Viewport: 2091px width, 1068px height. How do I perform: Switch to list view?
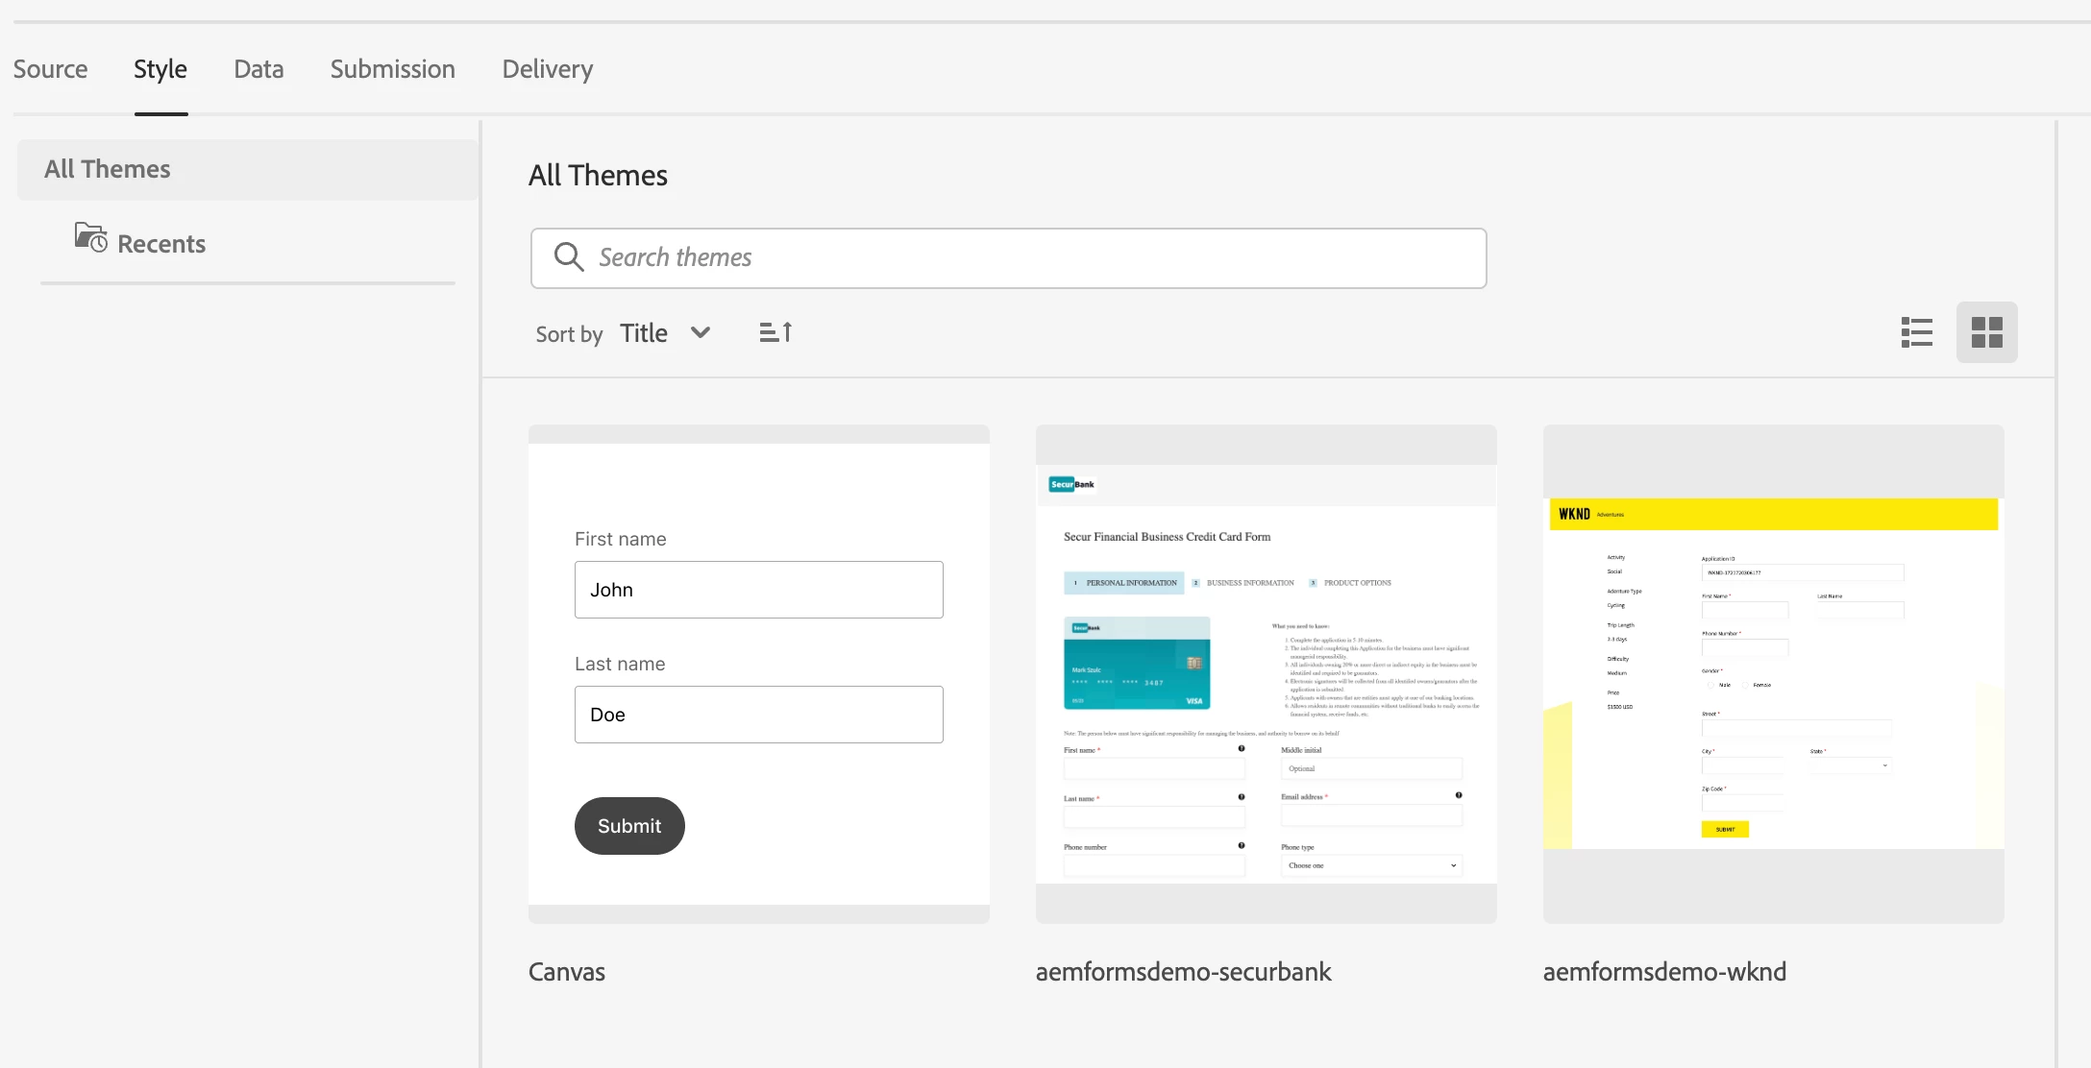click(x=1916, y=332)
